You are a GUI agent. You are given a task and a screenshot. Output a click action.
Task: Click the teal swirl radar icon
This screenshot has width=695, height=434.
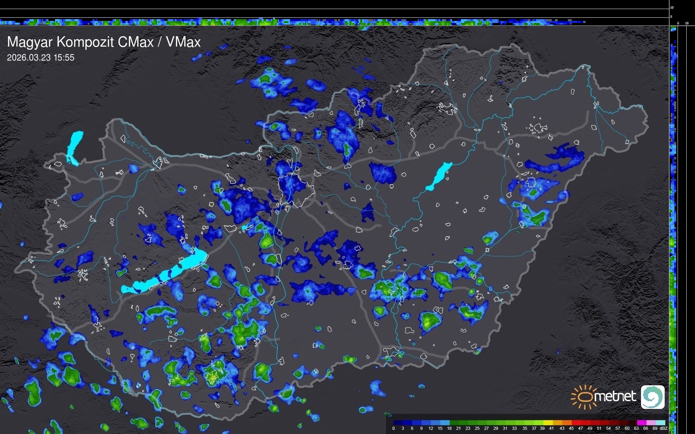pos(652,397)
